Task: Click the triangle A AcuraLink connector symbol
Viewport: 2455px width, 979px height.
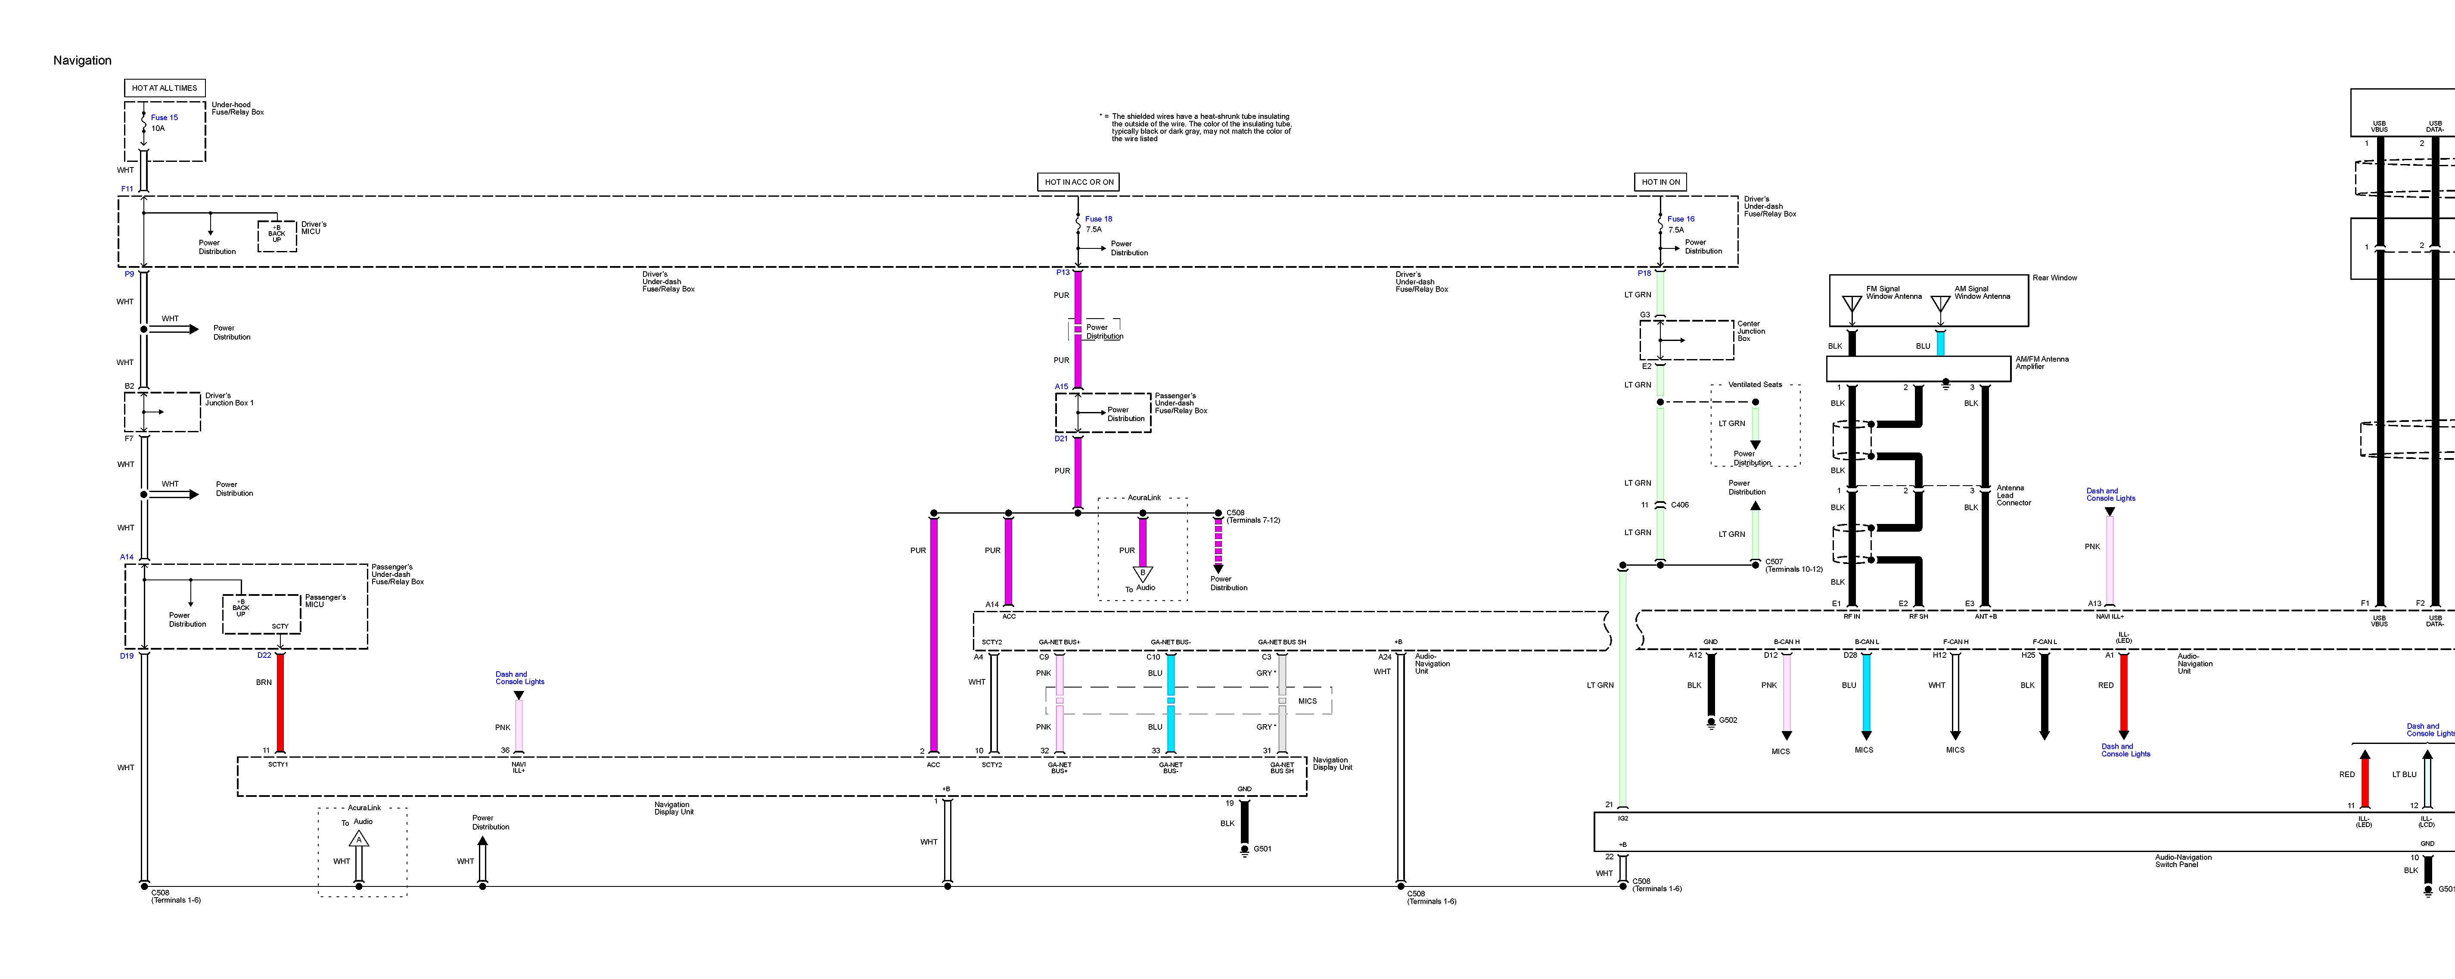Action: point(358,839)
